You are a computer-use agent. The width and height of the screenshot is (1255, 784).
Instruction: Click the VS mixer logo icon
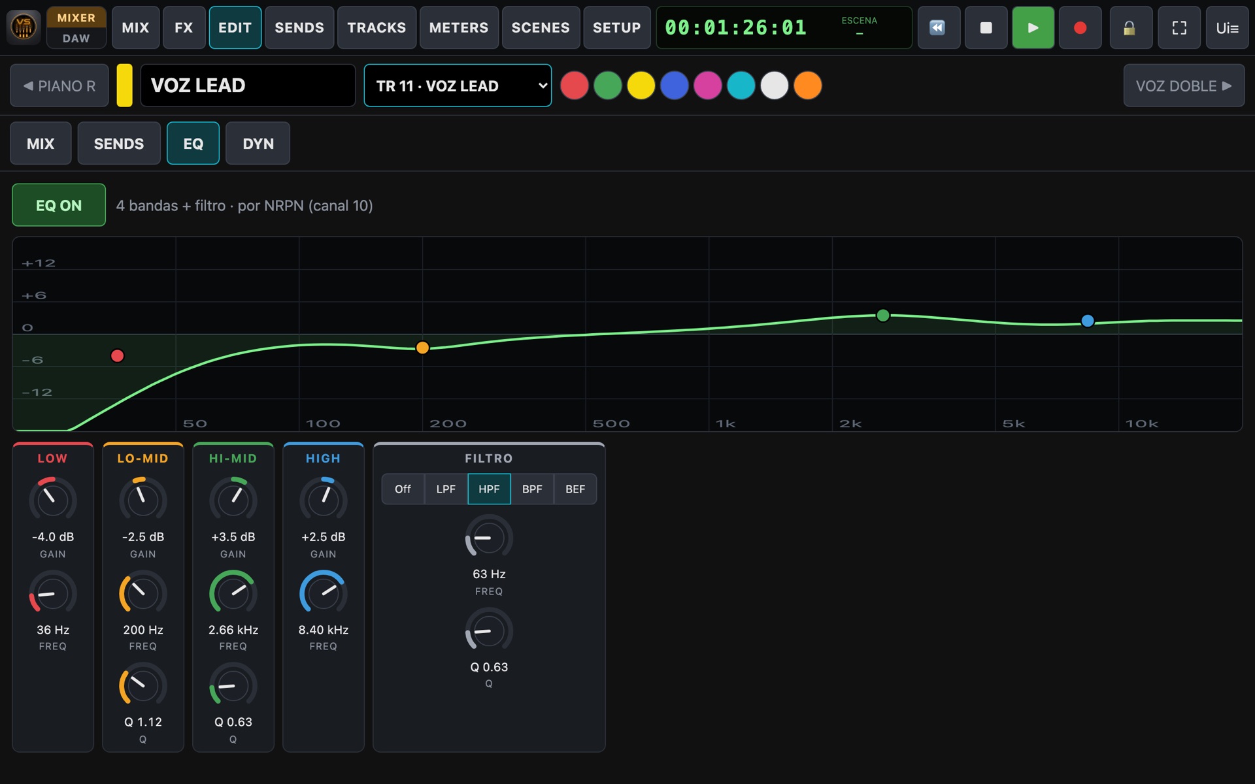24,27
